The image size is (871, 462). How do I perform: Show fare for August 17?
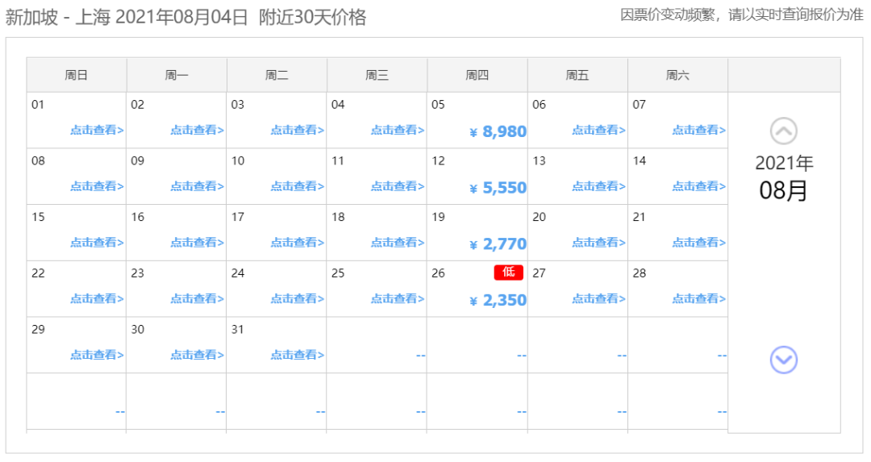point(297,242)
